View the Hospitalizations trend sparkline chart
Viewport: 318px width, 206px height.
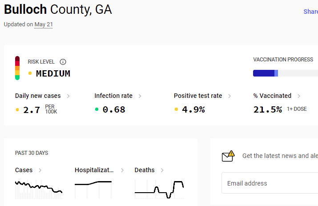tap(93, 189)
